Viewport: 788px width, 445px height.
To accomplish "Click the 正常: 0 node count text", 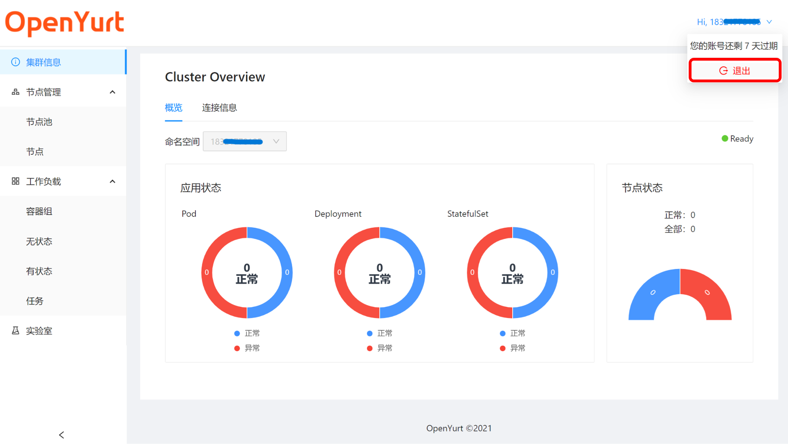I will [680, 215].
